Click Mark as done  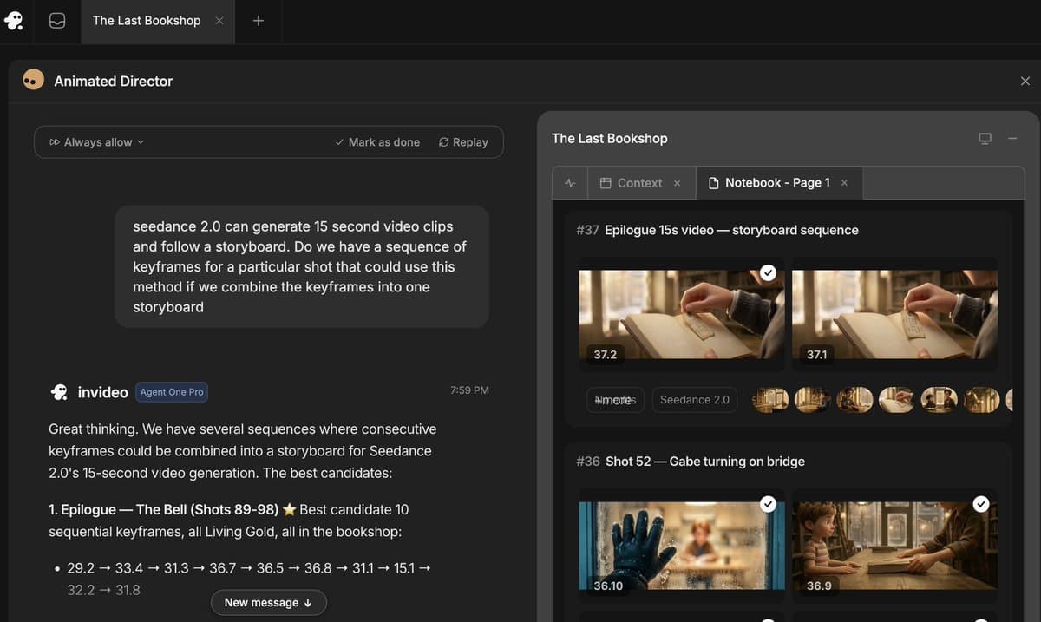pos(377,142)
